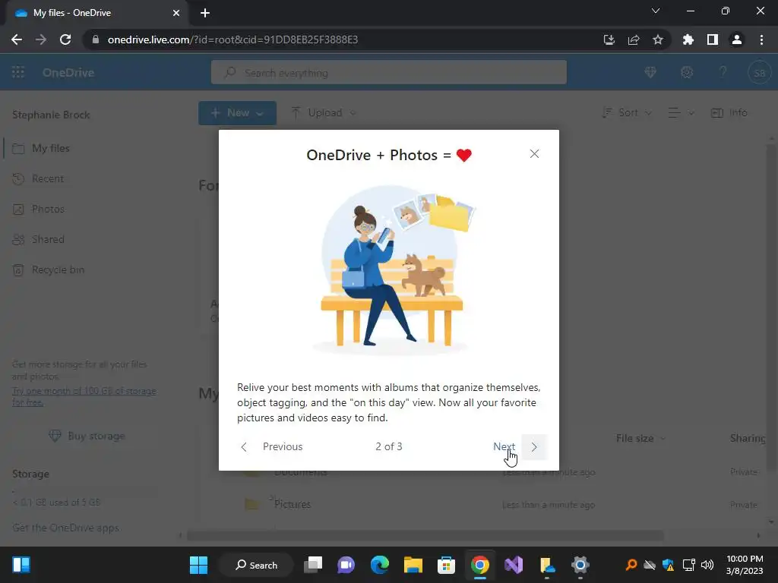Toggle Chrome side panel icon
778x583 pixels.
pyautogui.click(x=712, y=39)
